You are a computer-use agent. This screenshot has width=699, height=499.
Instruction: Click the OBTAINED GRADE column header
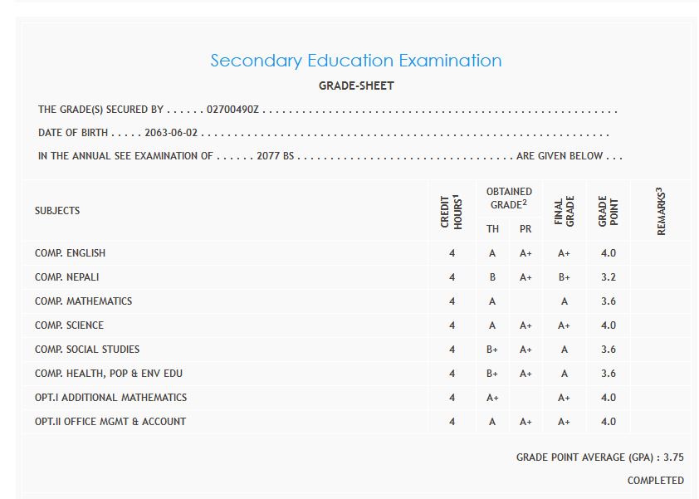coord(509,198)
